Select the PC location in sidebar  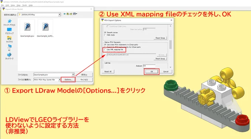tap(9, 48)
